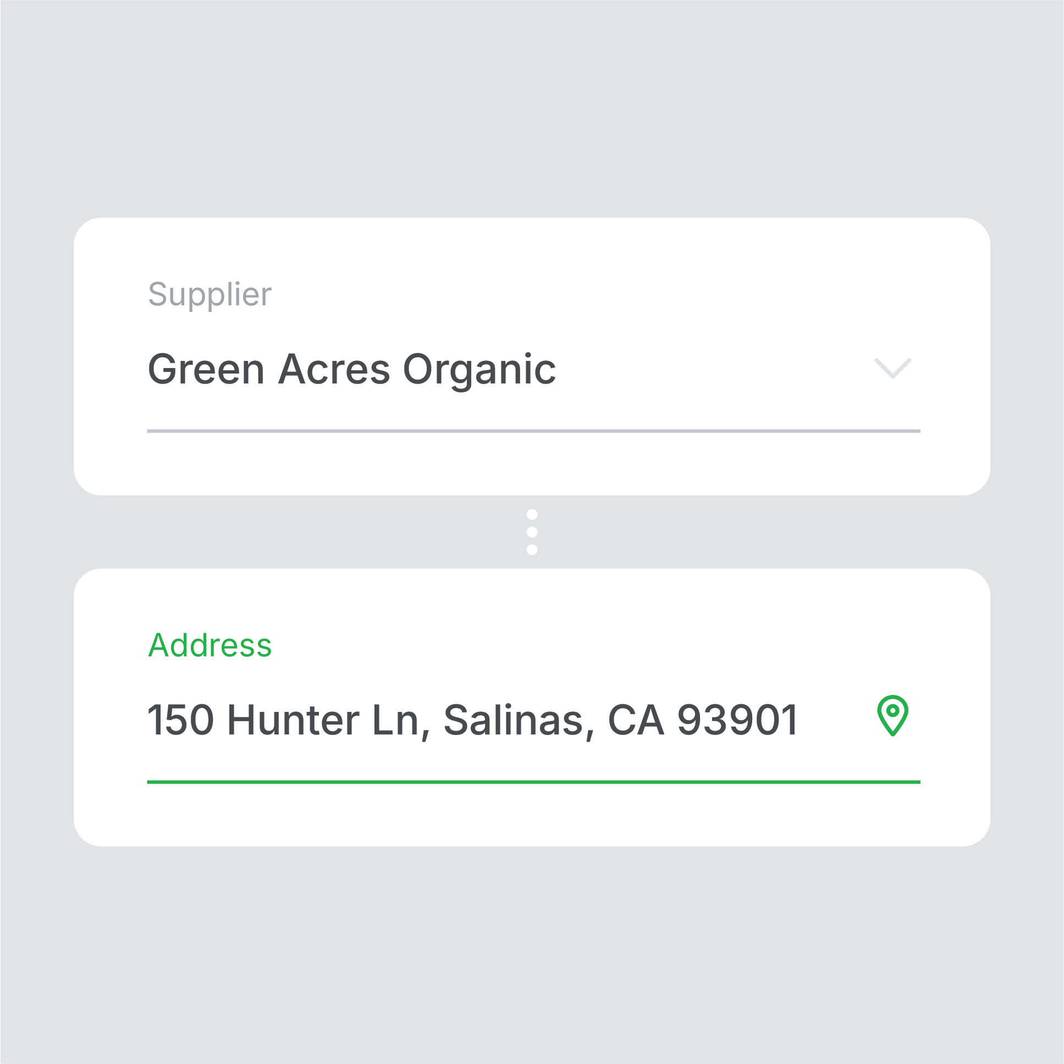The height and width of the screenshot is (1064, 1064).
Task: Click the bottom dot above Address card
Action: (532, 550)
